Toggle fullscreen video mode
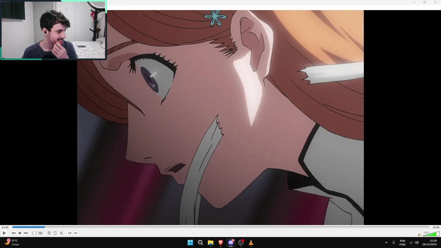 34,233
